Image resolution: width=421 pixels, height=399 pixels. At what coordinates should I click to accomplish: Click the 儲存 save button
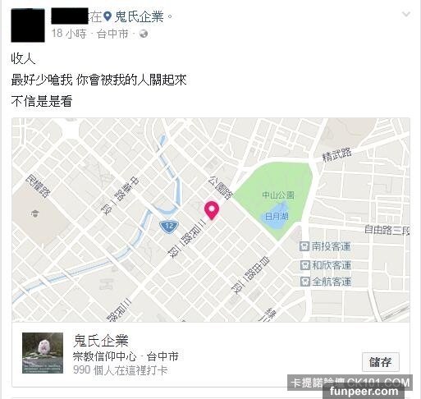click(381, 362)
